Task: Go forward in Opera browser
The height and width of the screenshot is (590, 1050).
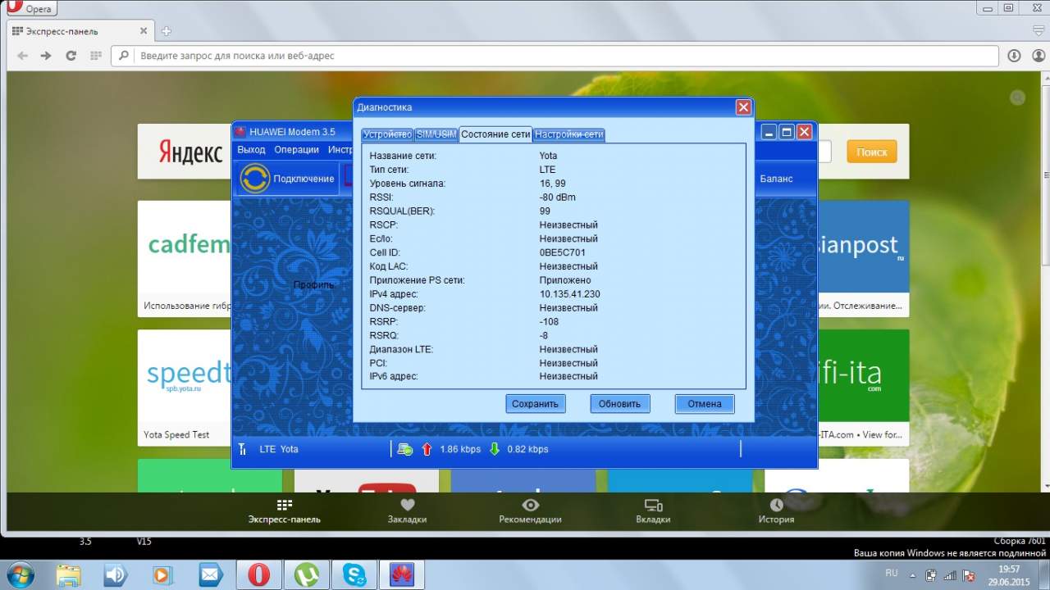Action: [46, 56]
